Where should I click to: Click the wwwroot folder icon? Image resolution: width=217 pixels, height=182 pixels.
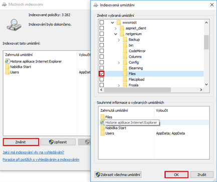(x=119, y=23)
